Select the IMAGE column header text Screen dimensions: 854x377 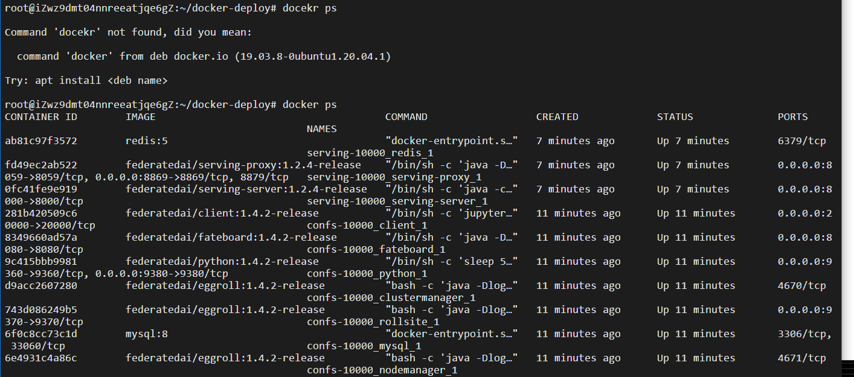click(x=140, y=116)
